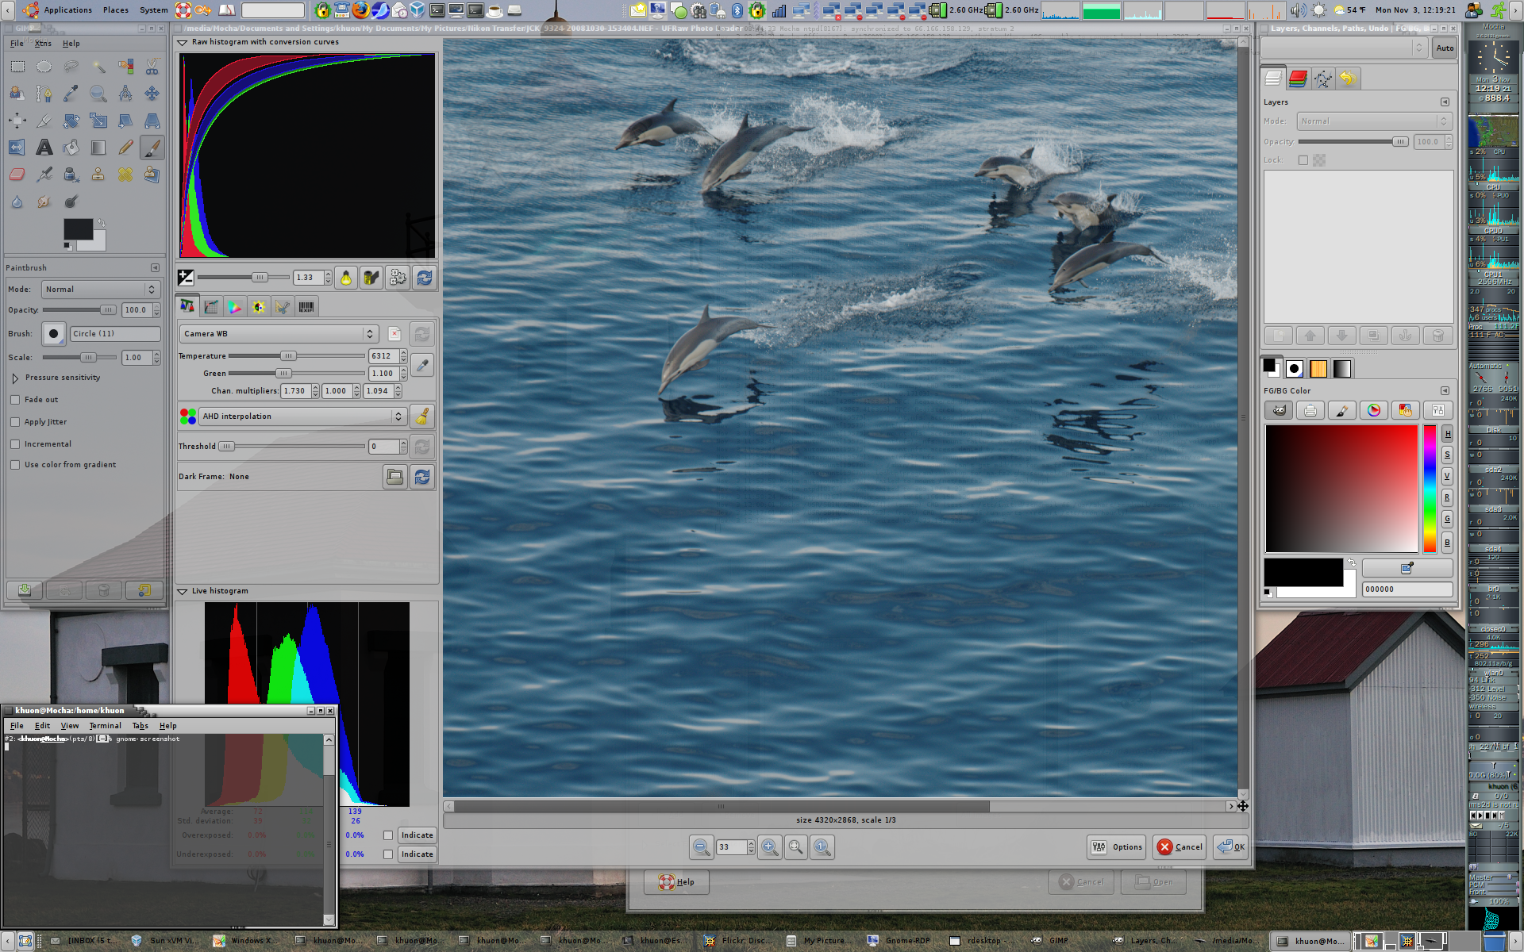Click the hex color field 000000
The width and height of the screenshot is (1524, 952).
1407,589
